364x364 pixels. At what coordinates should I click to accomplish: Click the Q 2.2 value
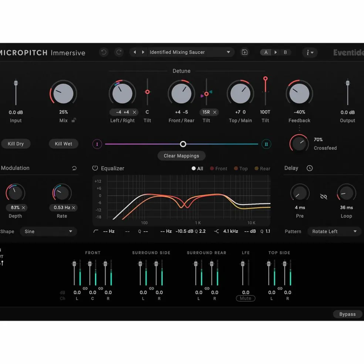pyautogui.click(x=200, y=231)
